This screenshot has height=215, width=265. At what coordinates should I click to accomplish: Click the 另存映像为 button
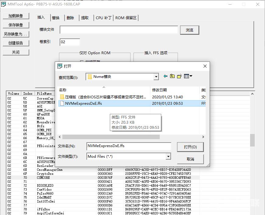(x=16, y=34)
